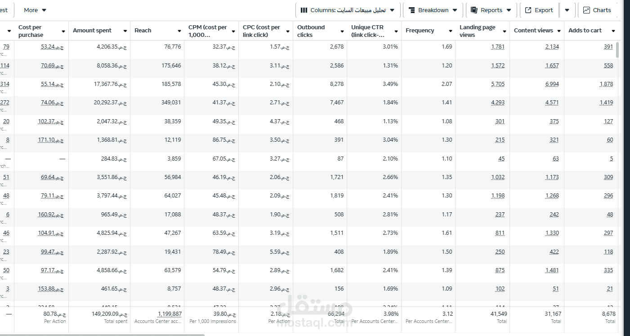The width and height of the screenshot is (630, 336).
Task: Open the CPM column header dropdown arrow
Action: [233, 31]
